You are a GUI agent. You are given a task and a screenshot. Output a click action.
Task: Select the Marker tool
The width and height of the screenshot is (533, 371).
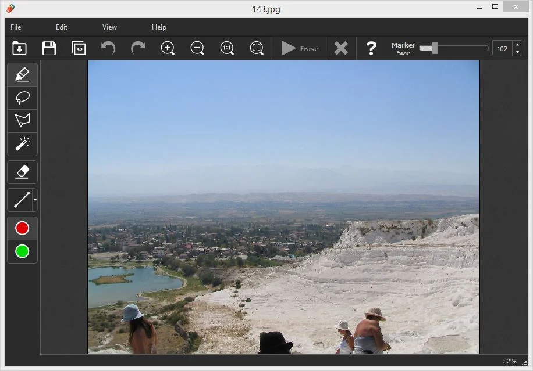[22, 75]
